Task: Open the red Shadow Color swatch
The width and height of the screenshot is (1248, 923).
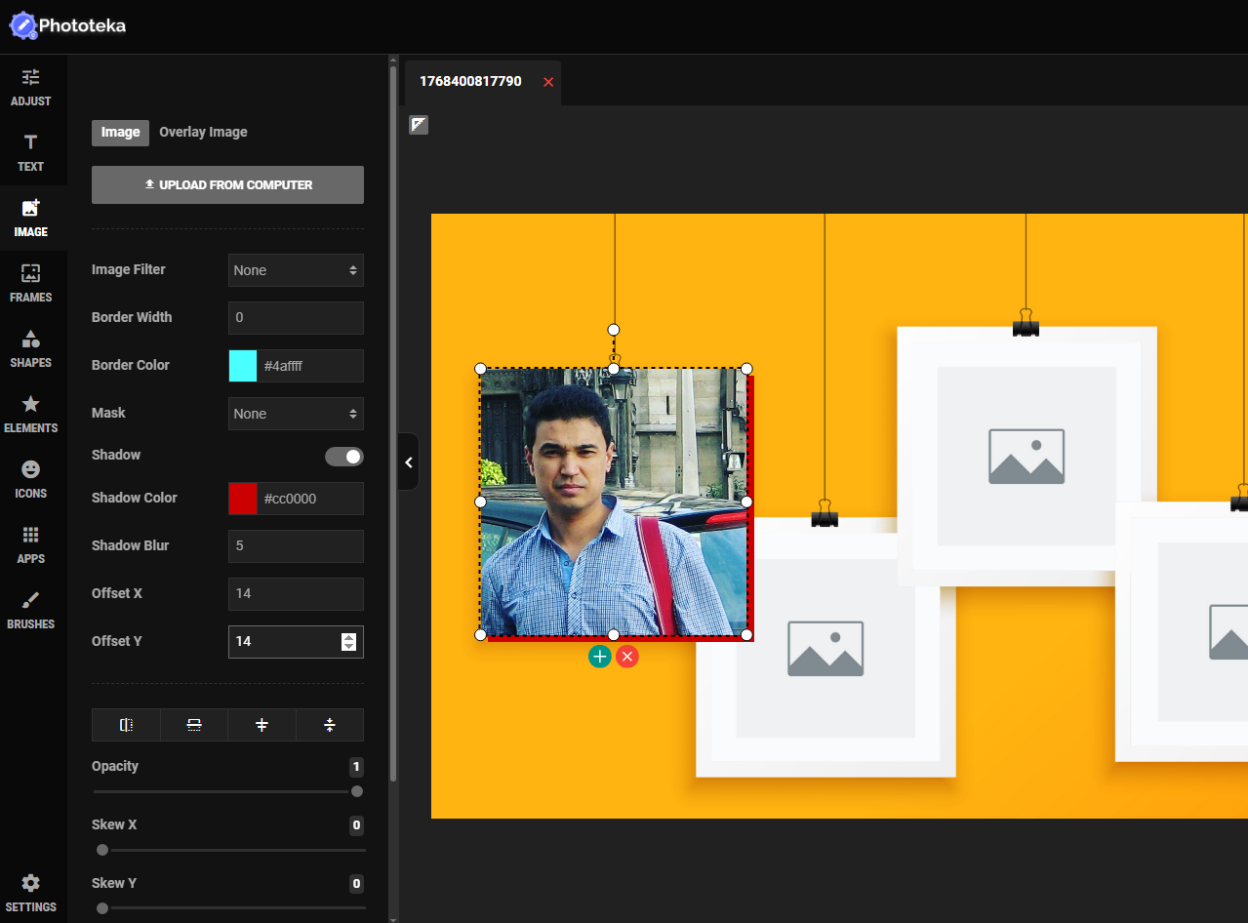Action: click(243, 499)
